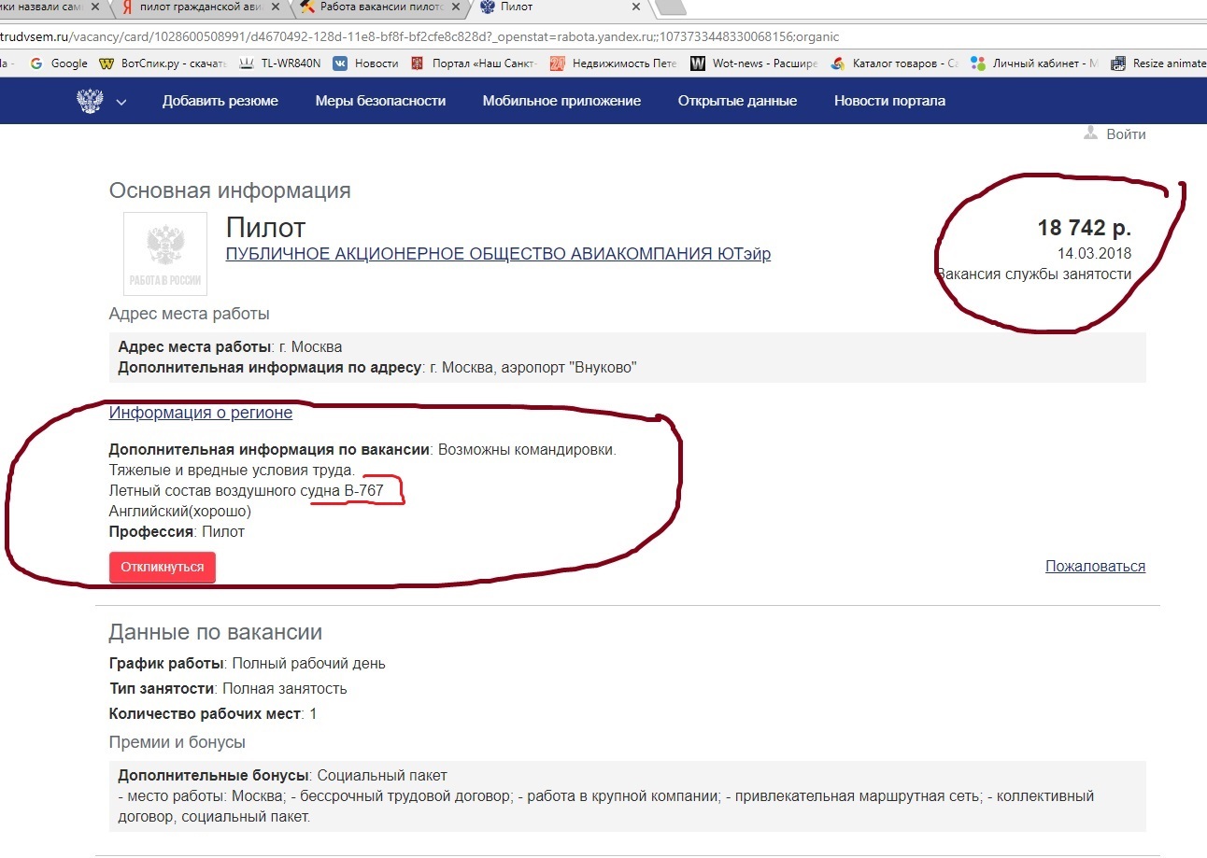Open the ЮТэйр airline company link
Viewport: 1207px width, 858px height.
click(x=499, y=254)
